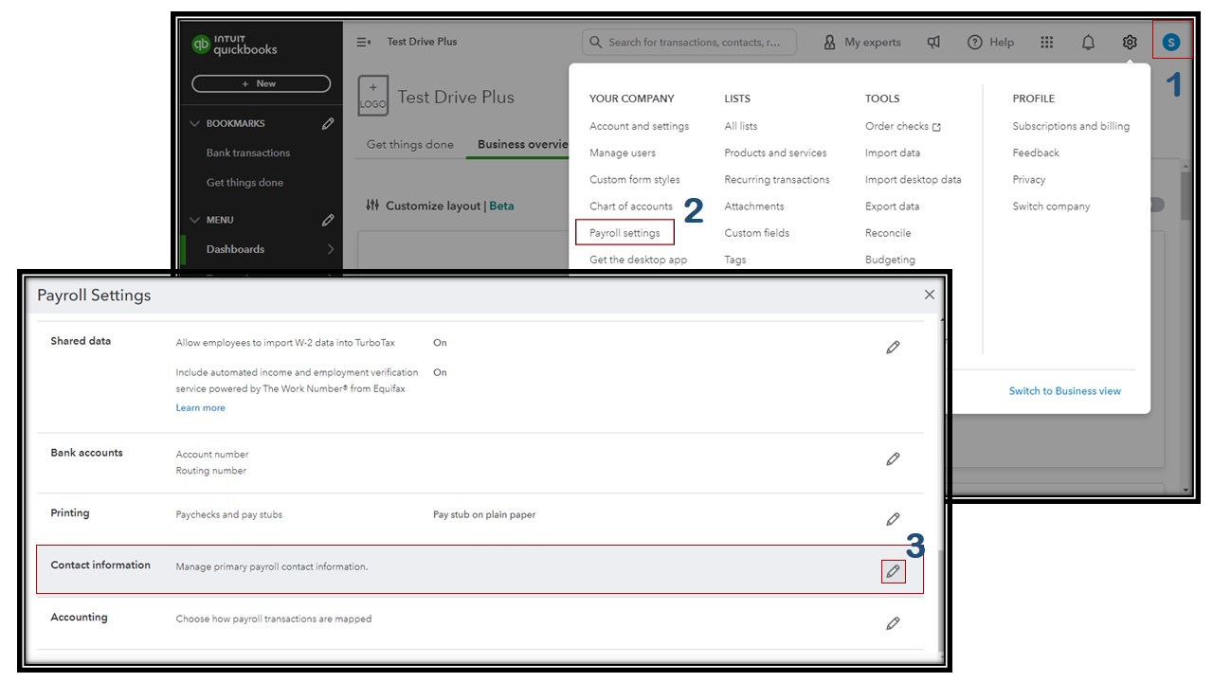Open Manage users
The image size is (1213, 682).
coord(623,153)
